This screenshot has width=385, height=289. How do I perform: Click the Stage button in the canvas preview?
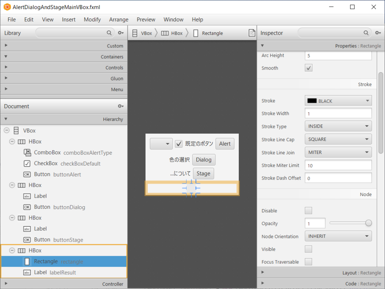[x=203, y=173]
